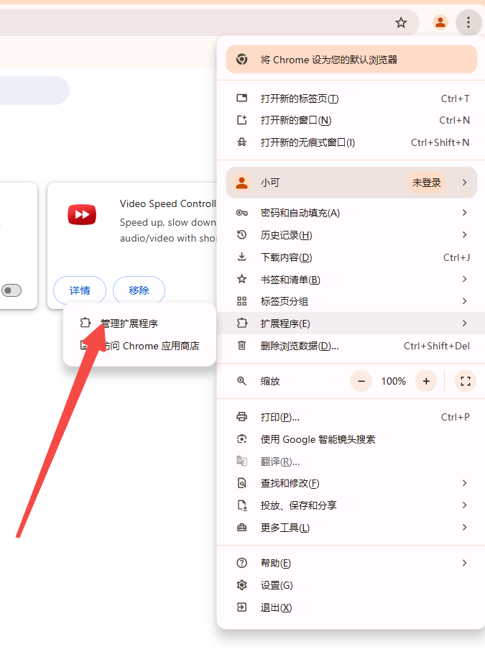This screenshot has width=485, height=670.
Task: Toggle the extension switch on the left card
Action: click(11, 290)
